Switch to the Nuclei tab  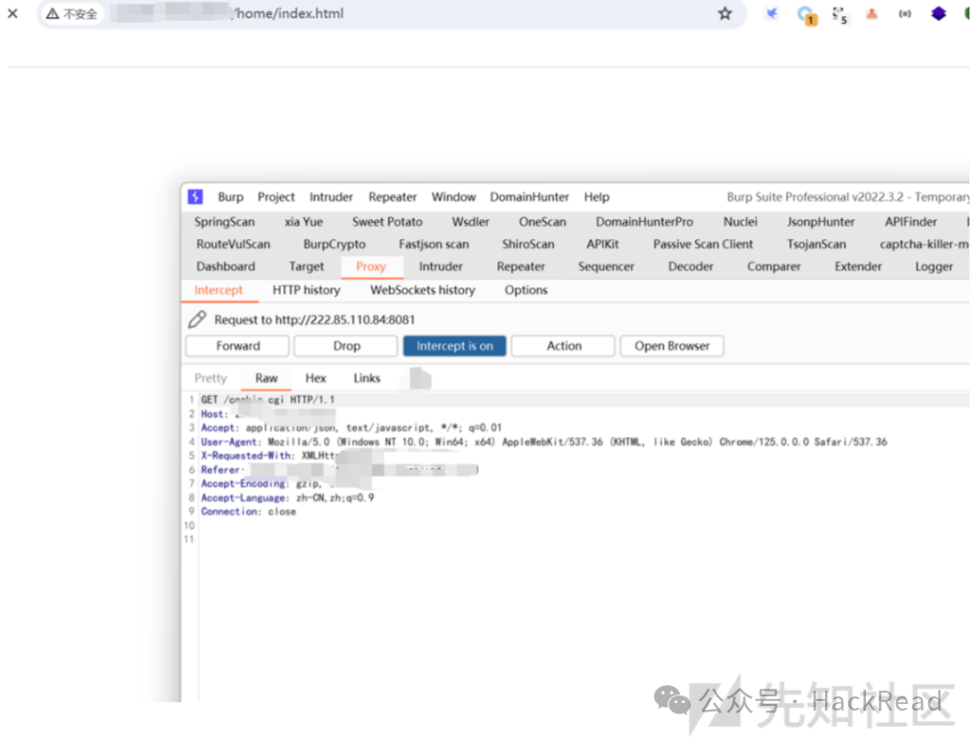click(x=741, y=222)
